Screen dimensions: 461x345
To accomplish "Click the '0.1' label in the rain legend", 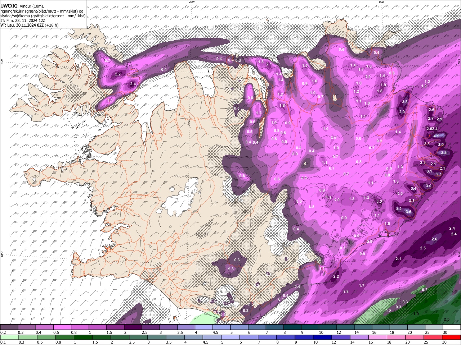I will 3,342.
